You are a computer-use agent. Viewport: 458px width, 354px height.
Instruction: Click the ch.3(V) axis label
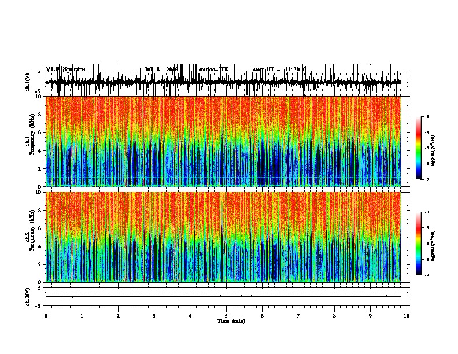[x=28, y=297]
